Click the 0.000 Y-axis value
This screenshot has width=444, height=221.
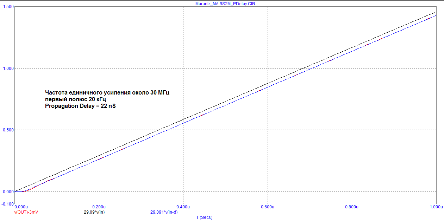point(7,191)
